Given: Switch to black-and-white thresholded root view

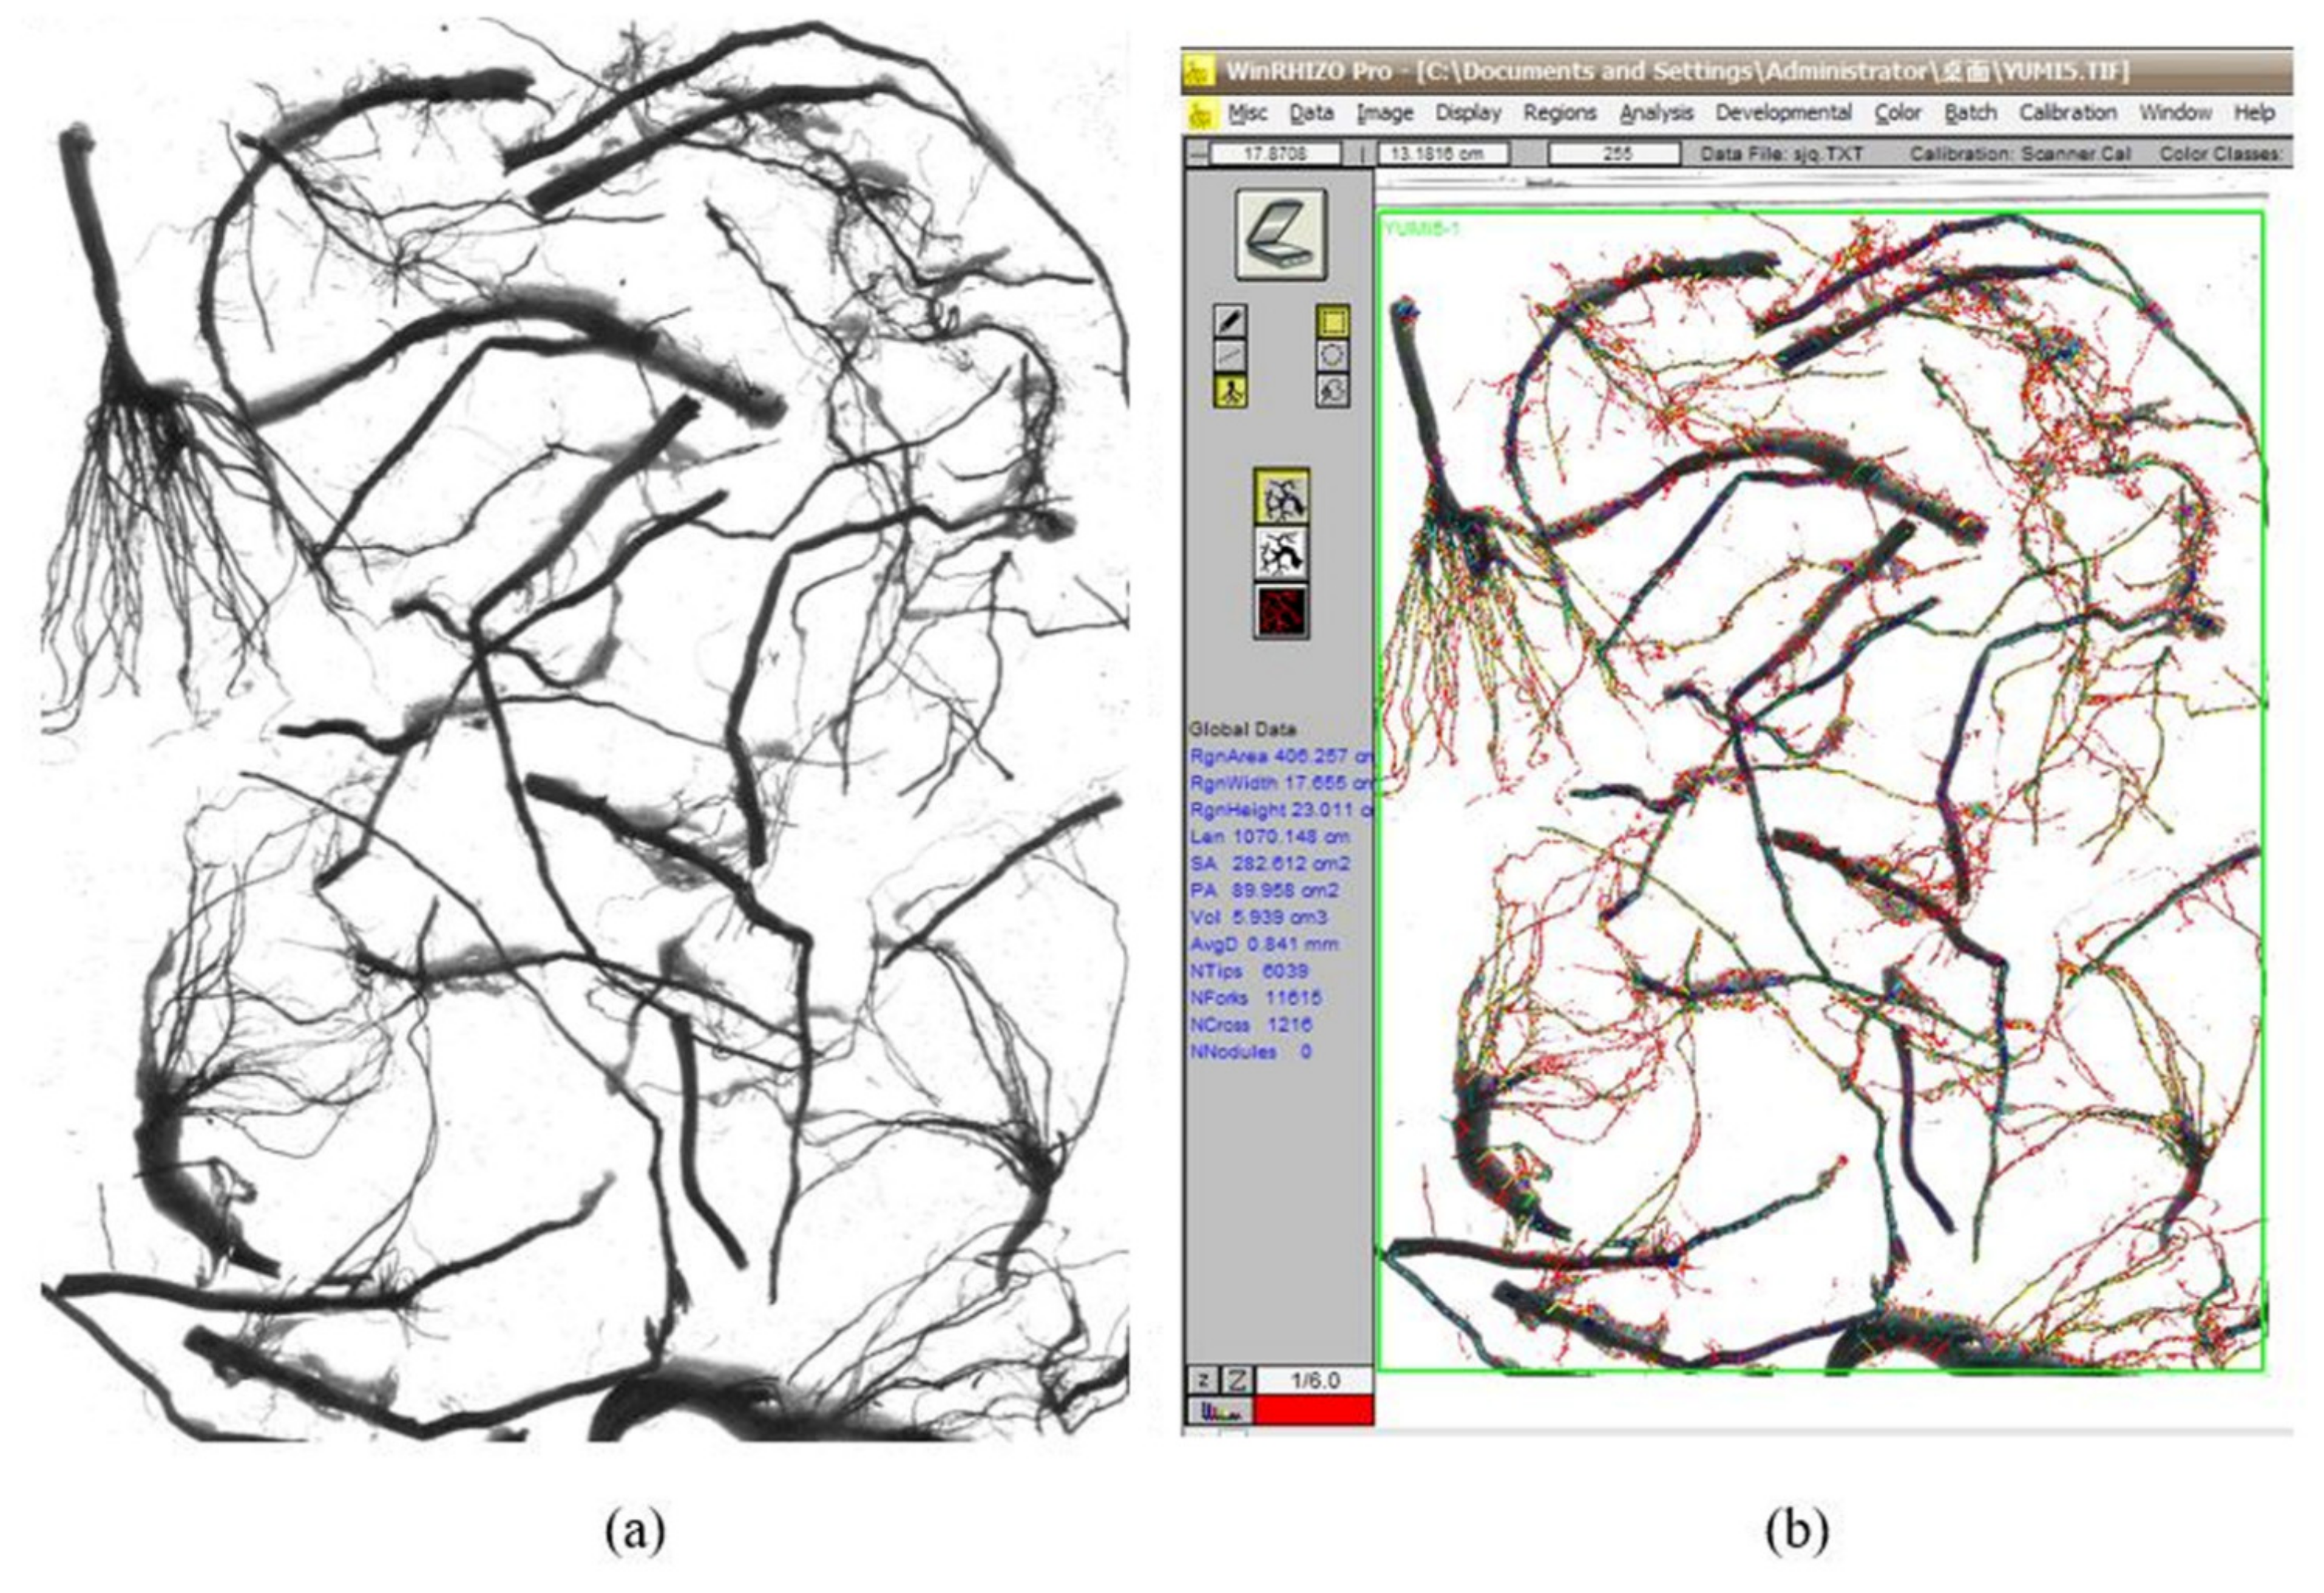Looking at the screenshot, I should coord(1281,553).
